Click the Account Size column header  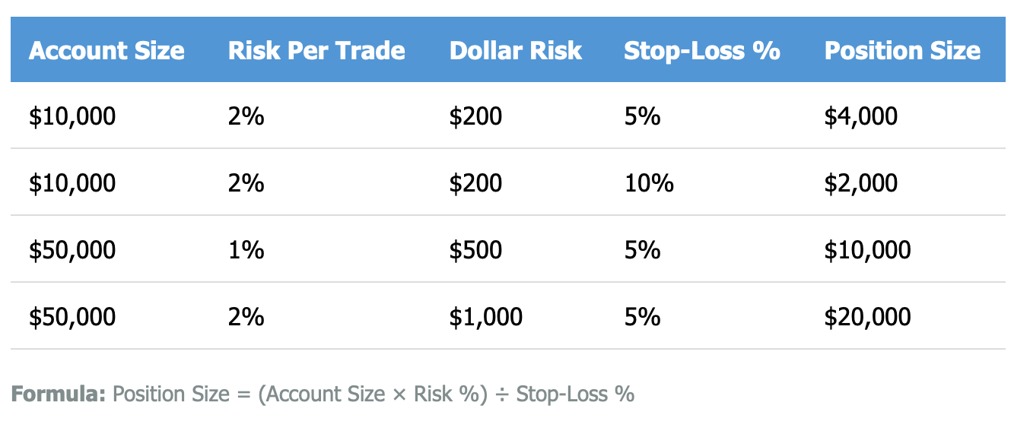106,51
